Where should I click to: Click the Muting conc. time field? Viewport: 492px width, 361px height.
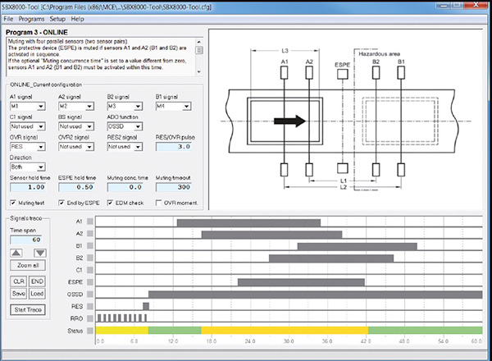coord(125,187)
